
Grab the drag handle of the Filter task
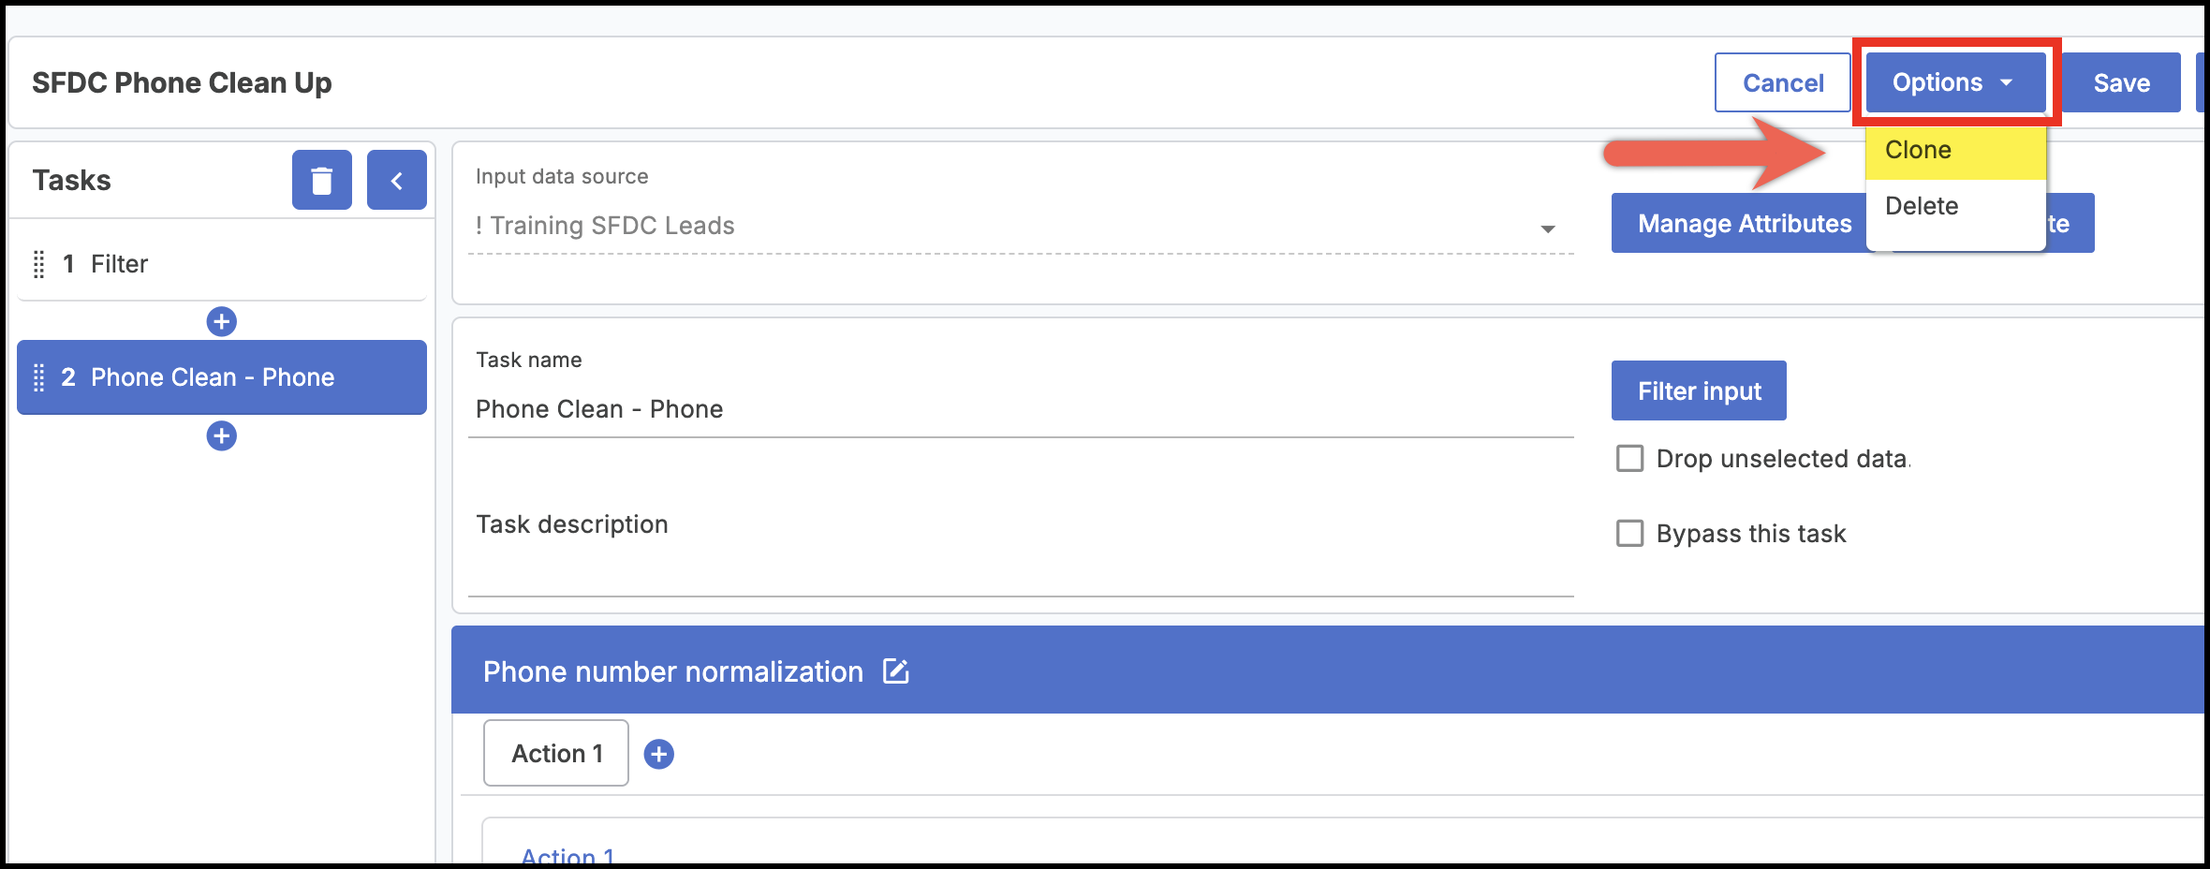[39, 264]
